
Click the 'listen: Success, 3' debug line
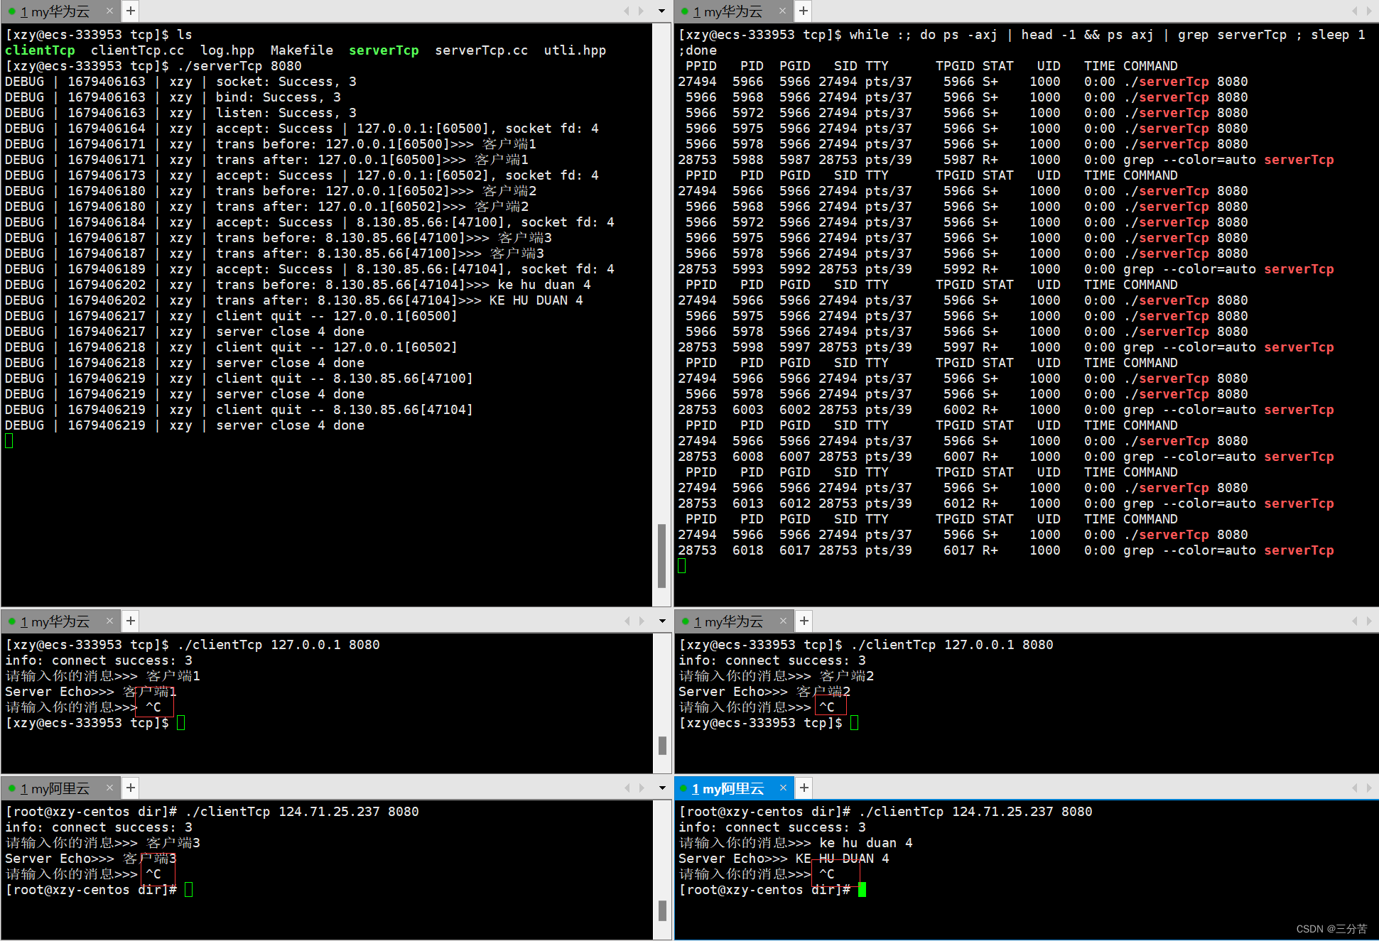click(x=180, y=113)
